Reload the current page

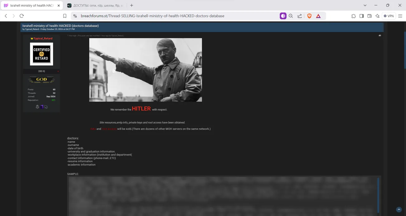[x=21, y=16]
